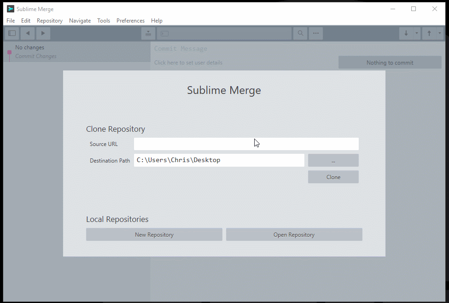Image resolution: width=449 pixels, height=303 pixels.
Task: Click the 'Commit Changes' text
Action: pos(36,56)
